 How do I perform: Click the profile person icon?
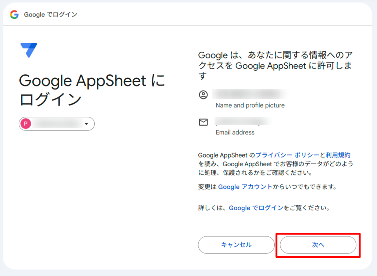pyautogui.click(x=203, y=95)
